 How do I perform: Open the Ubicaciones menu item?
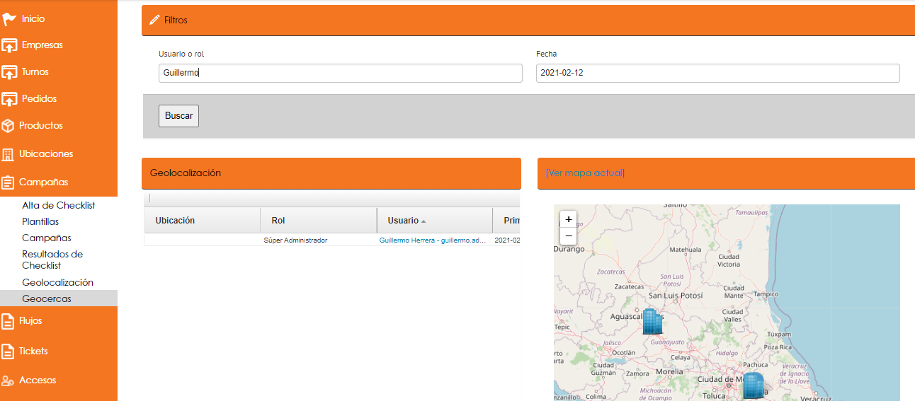pos(46,154)
